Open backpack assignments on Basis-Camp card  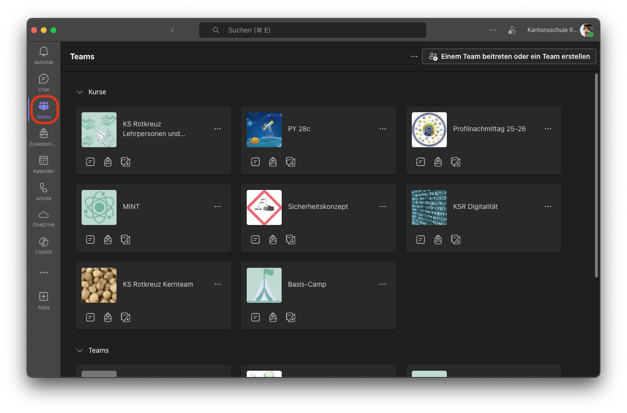click(273, 317)
